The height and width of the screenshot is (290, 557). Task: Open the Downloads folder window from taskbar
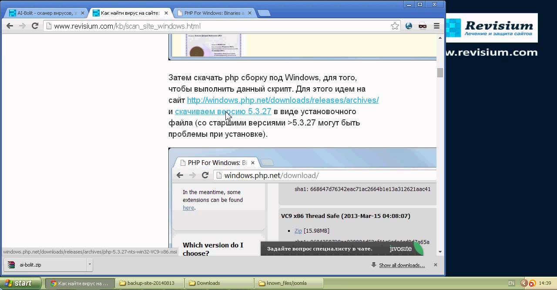coord(220,283)
